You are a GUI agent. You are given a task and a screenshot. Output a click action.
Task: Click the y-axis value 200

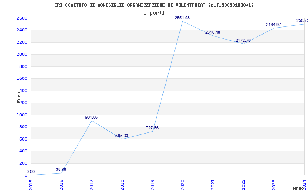coord(23,163)
